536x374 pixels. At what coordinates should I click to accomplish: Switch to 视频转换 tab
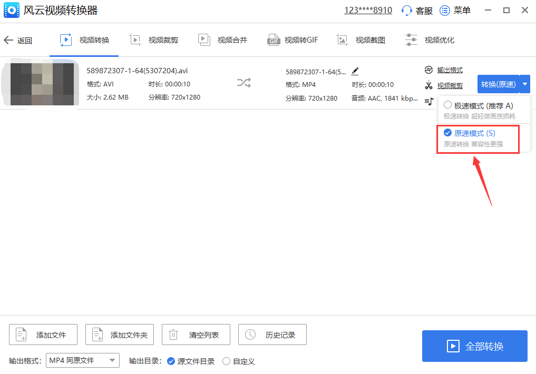[84, 41]
